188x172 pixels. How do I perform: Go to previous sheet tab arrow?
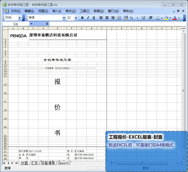pyautogui.click(x=8, y=163)
